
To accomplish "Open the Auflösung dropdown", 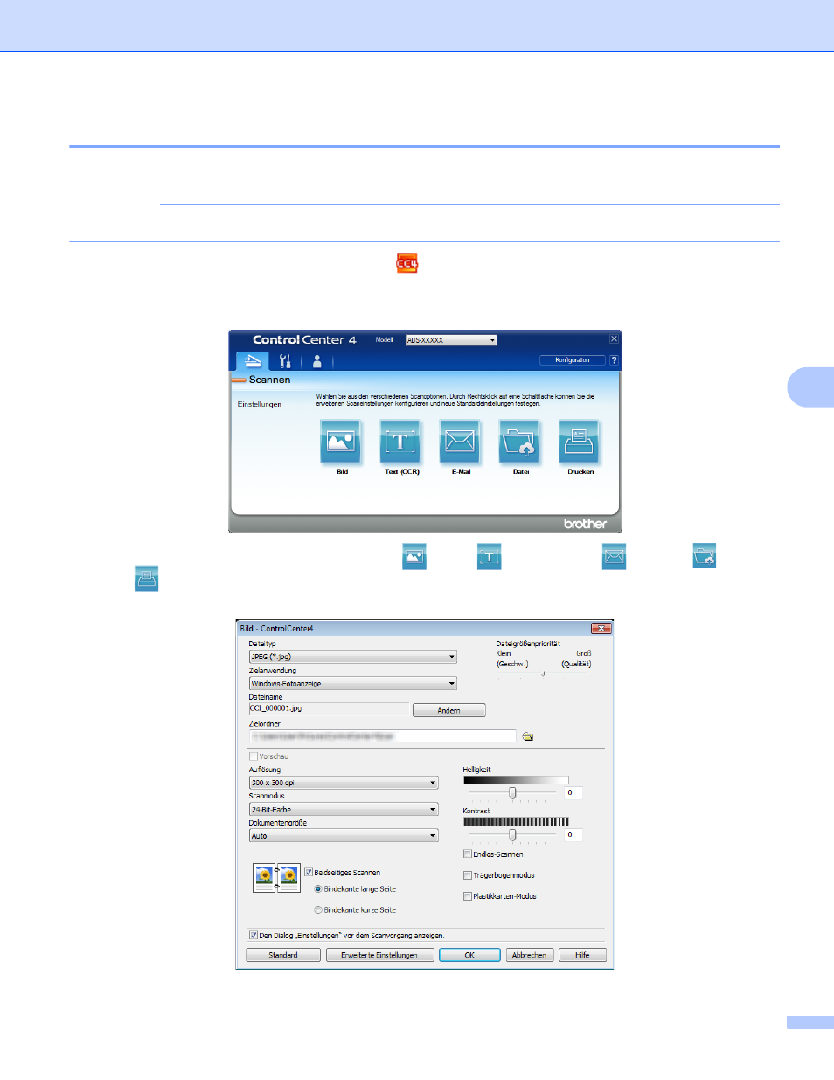I will coord(433,783).
